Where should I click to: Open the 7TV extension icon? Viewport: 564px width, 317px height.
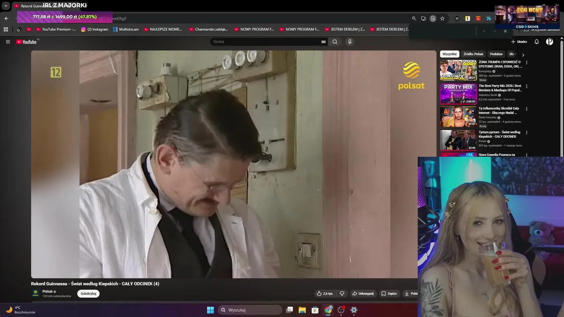(x=489, y=18)
